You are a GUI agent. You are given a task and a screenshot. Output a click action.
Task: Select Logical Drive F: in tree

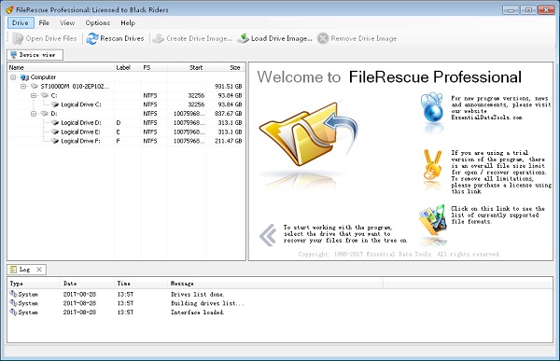pos(80,141)
